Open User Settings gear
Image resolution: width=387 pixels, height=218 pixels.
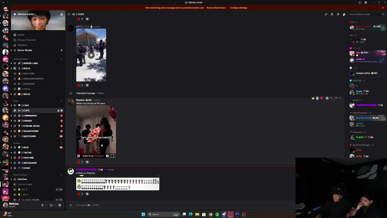60,205
